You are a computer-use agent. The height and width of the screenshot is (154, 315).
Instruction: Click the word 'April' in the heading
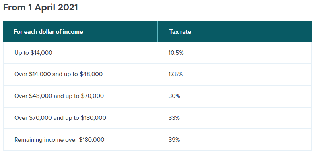point(45,8)
